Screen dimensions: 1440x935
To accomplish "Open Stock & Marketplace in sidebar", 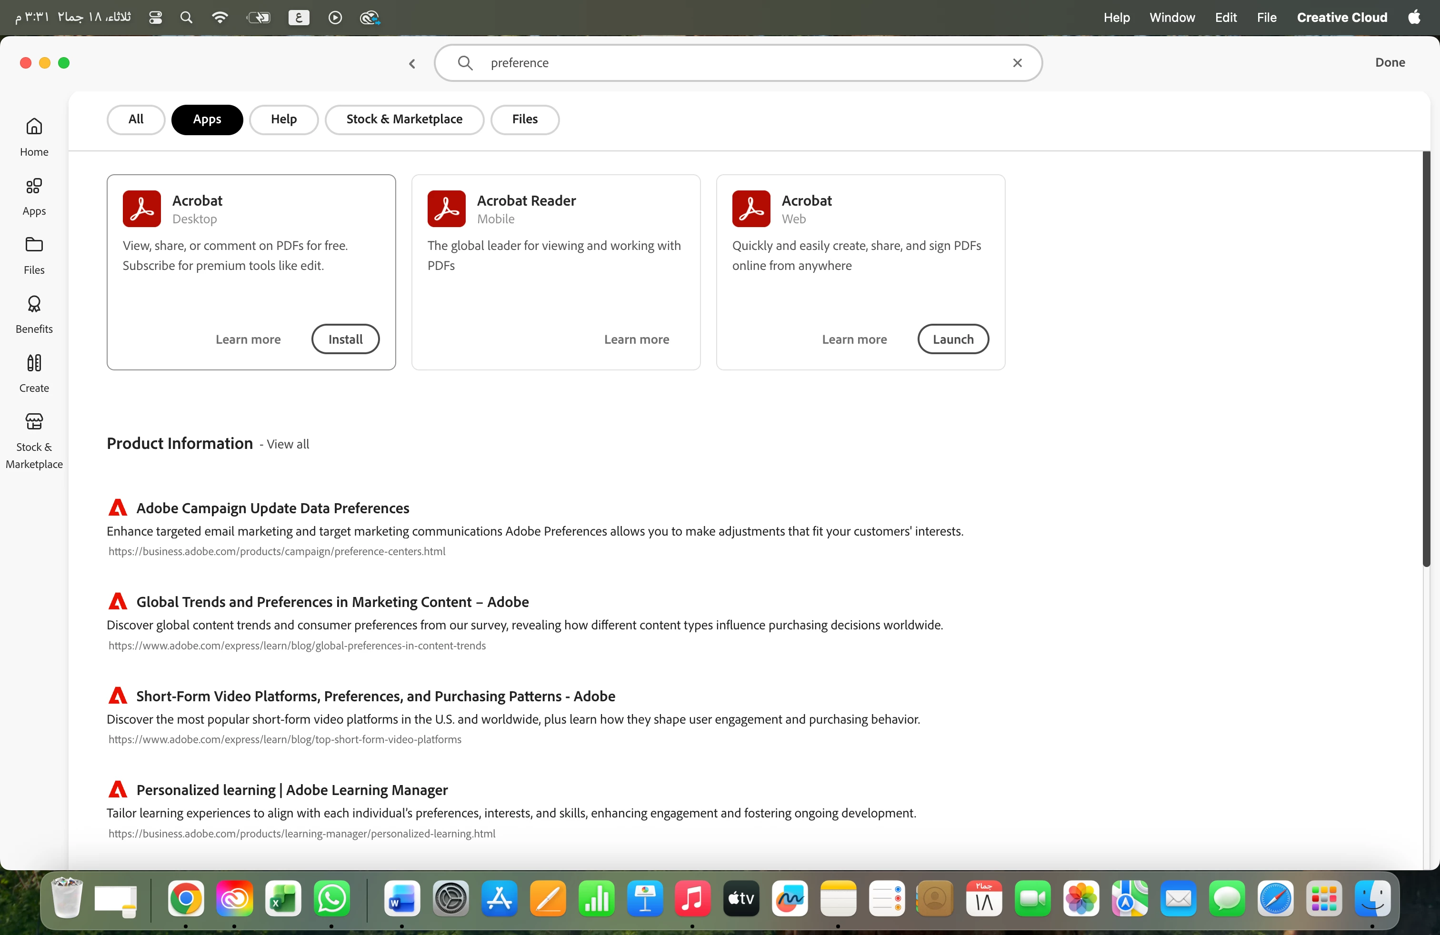I will [x=34, y=441].
